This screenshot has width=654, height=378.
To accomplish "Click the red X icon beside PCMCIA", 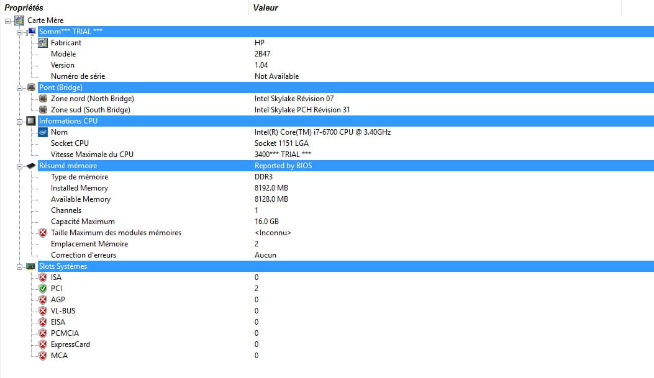I will click(42, 333).
